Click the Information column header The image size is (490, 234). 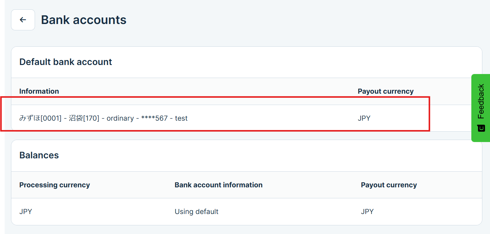click(39, 91)
